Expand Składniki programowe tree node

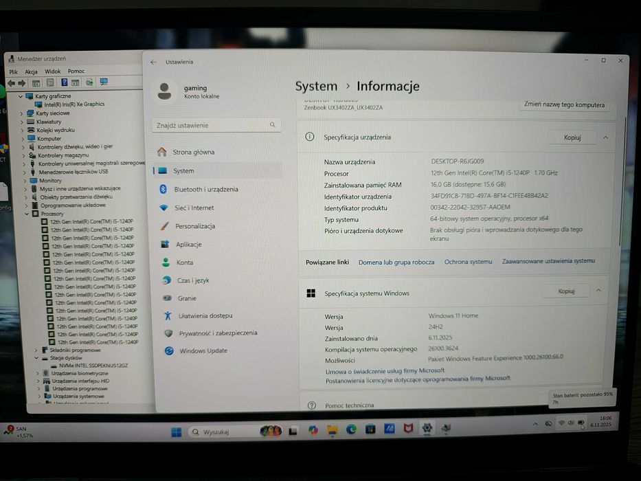(x=36, y=350)
